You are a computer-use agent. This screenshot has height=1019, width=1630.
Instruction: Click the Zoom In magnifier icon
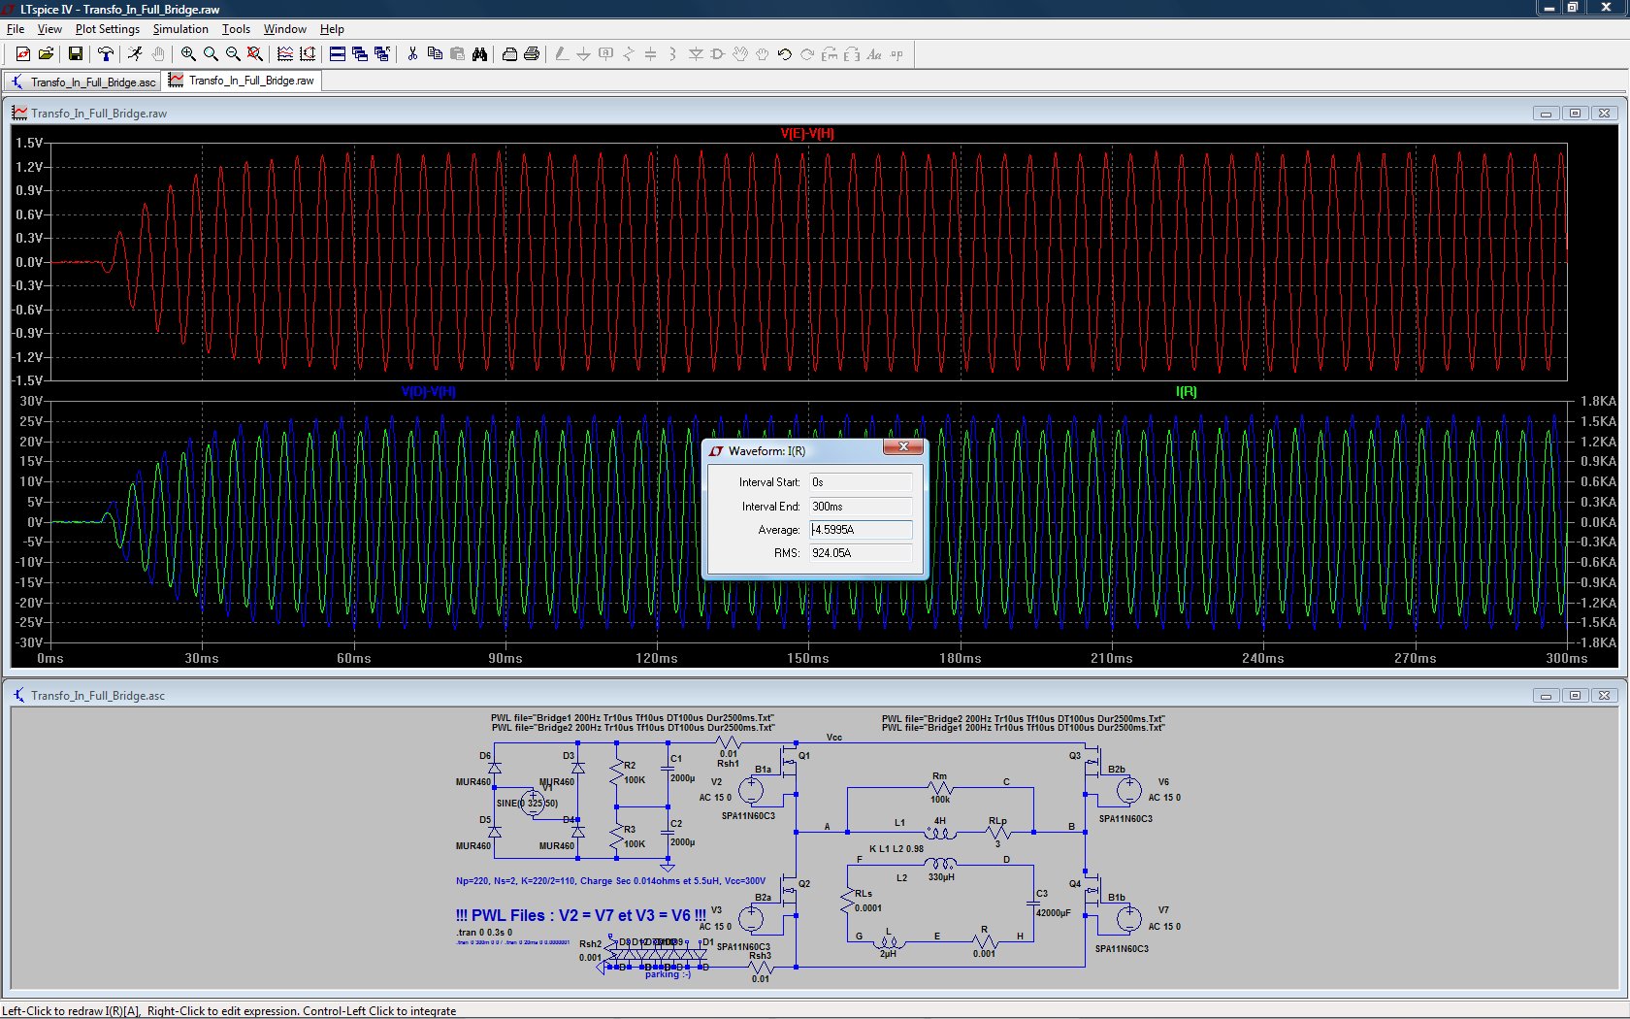point(188,54)
